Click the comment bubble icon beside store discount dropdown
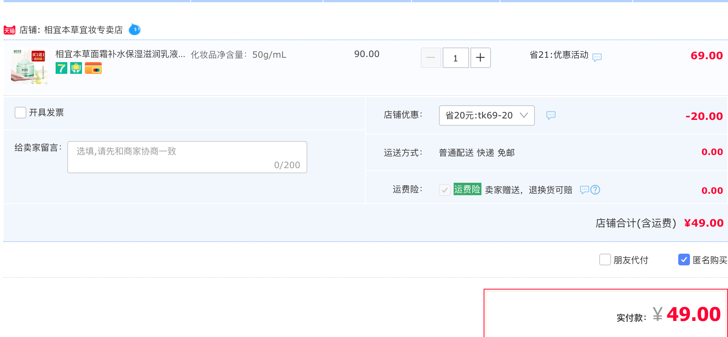Image resolution: width=728 pixels, height=337 pixels. 551,116
